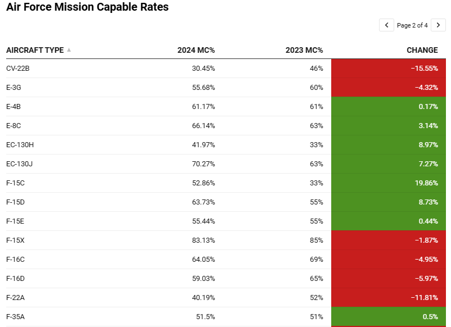Click the E-4B aircraft type cell
The image size is (451, 327).
[13, 107]
